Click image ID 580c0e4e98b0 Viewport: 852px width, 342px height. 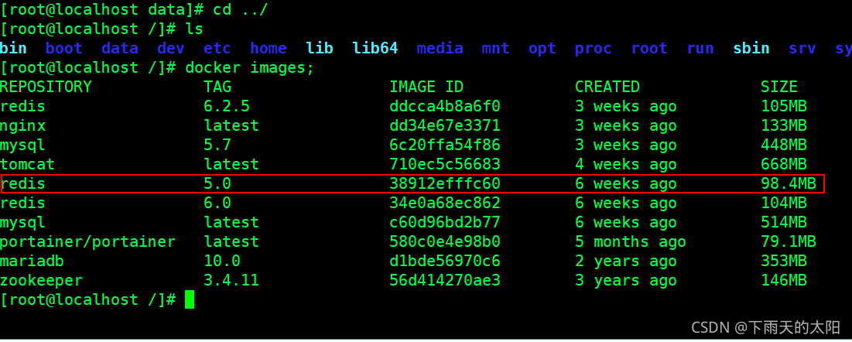(x=444, y=242)
